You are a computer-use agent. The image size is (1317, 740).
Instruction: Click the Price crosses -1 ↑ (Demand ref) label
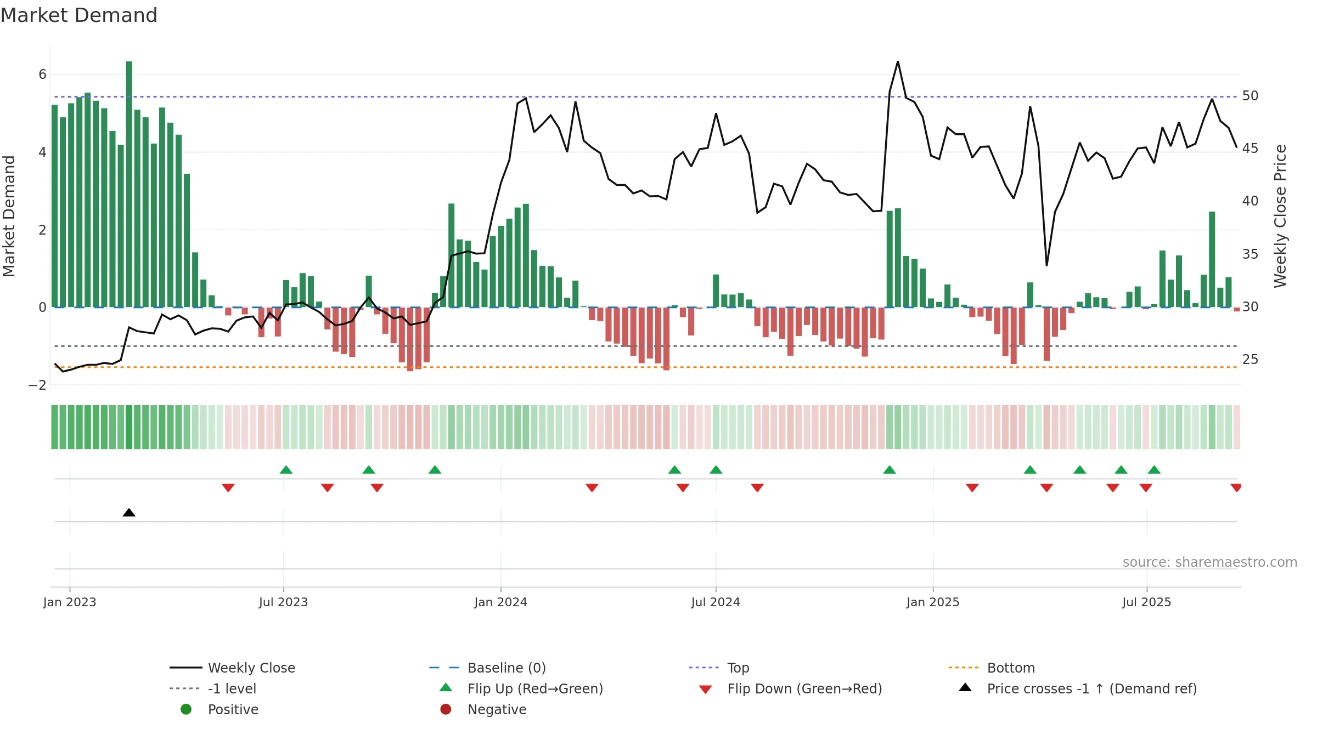point(1092,688)
